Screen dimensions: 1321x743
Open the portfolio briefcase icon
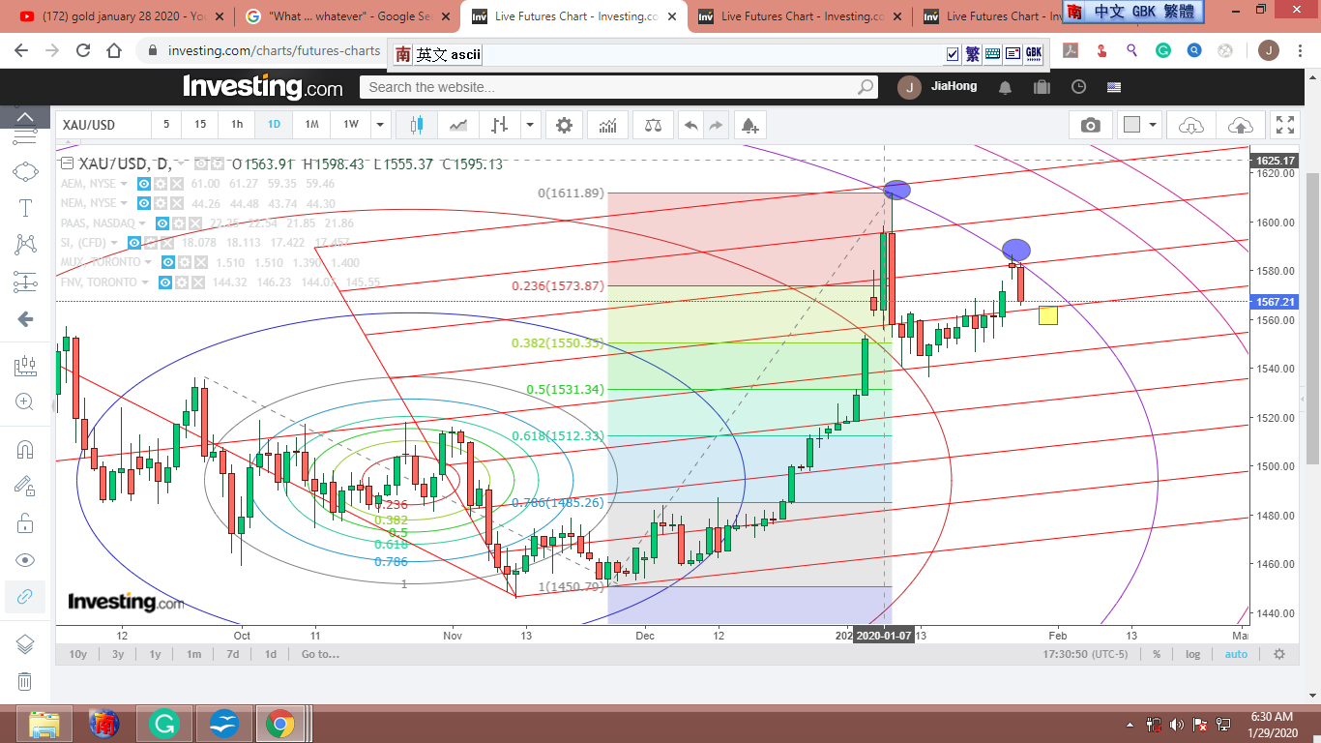coord(1042,87)
